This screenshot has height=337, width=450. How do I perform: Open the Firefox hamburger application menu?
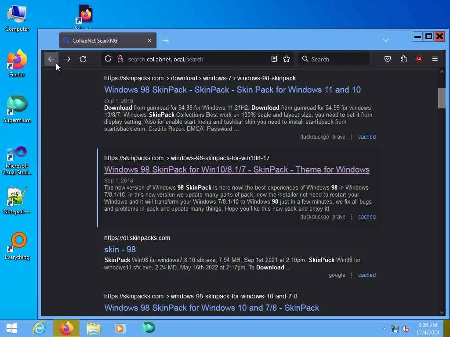435,59
